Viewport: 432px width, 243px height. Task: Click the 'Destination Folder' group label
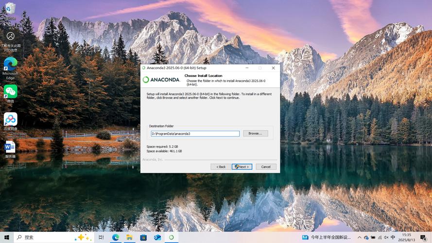click(161, 126)
